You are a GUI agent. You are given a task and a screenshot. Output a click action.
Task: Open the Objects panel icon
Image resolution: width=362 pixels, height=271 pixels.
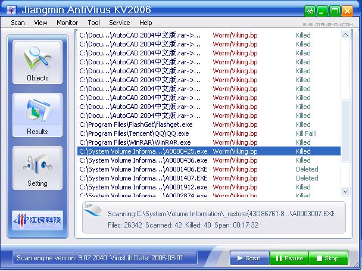(38, 62)
